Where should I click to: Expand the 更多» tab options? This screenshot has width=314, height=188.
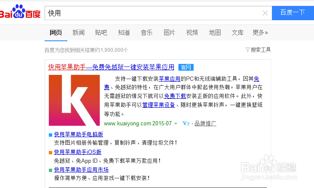[x=260, y=32]
